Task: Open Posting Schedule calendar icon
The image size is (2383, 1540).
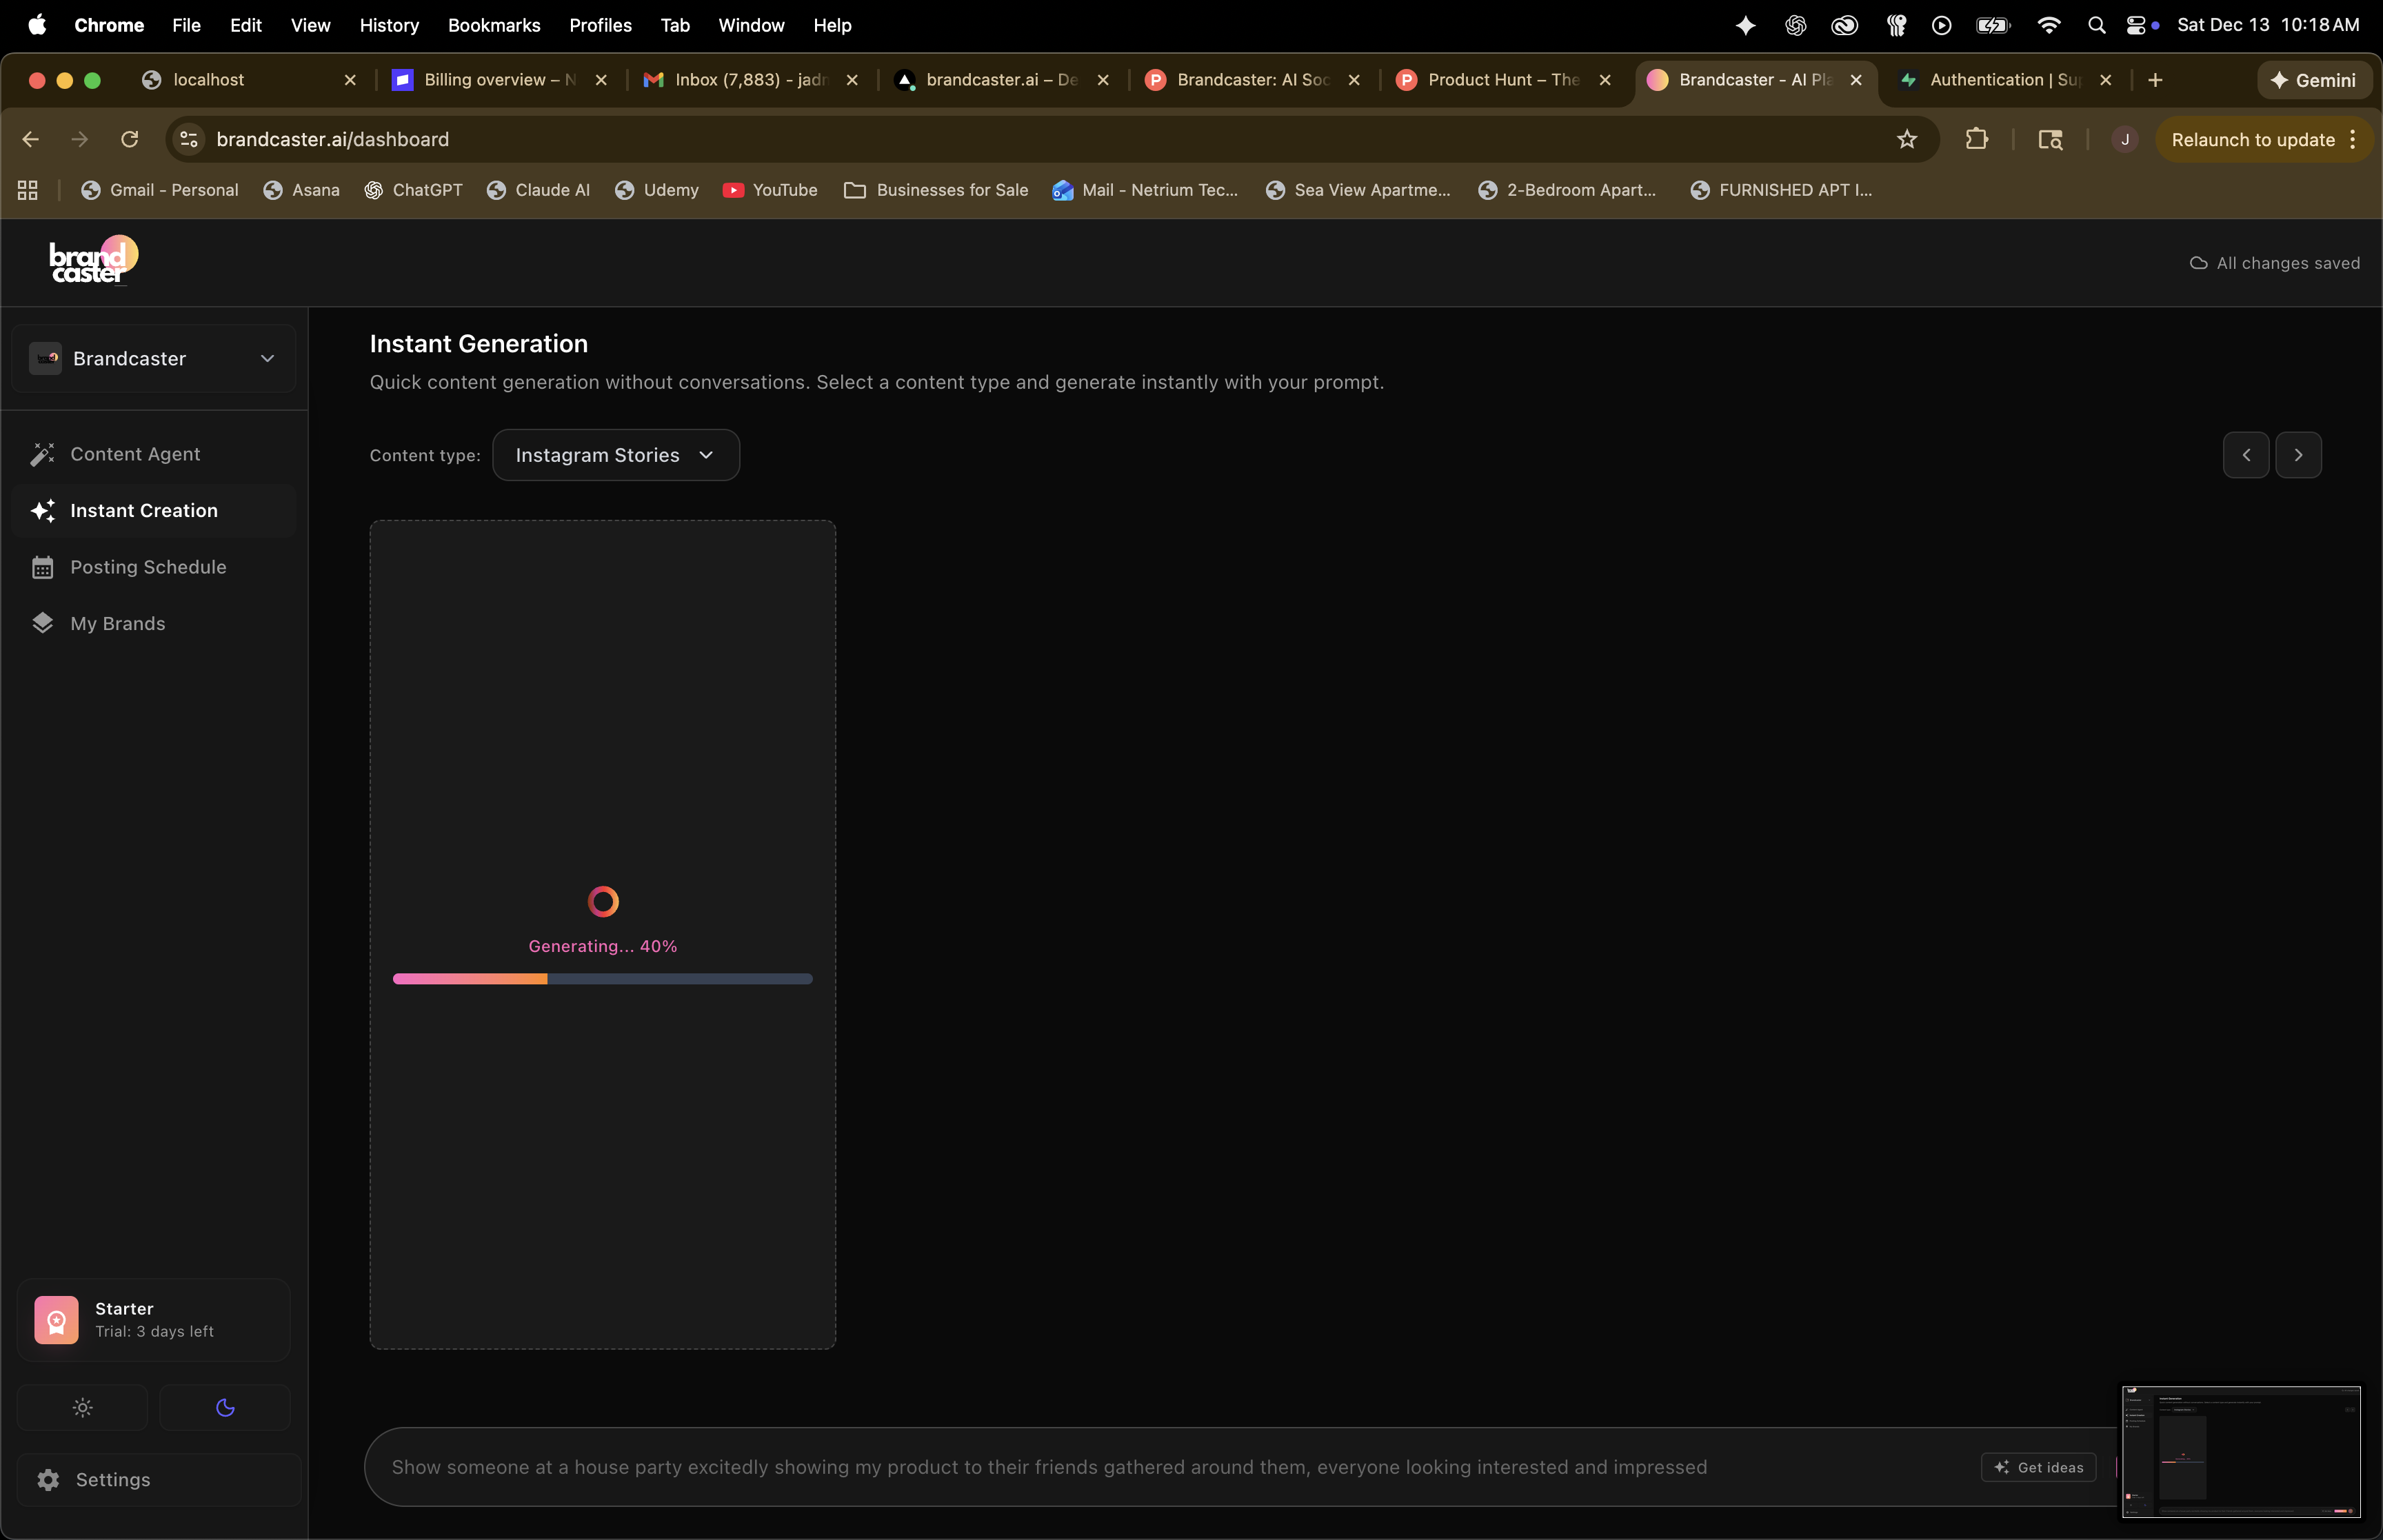Action: tap(42, 567)
